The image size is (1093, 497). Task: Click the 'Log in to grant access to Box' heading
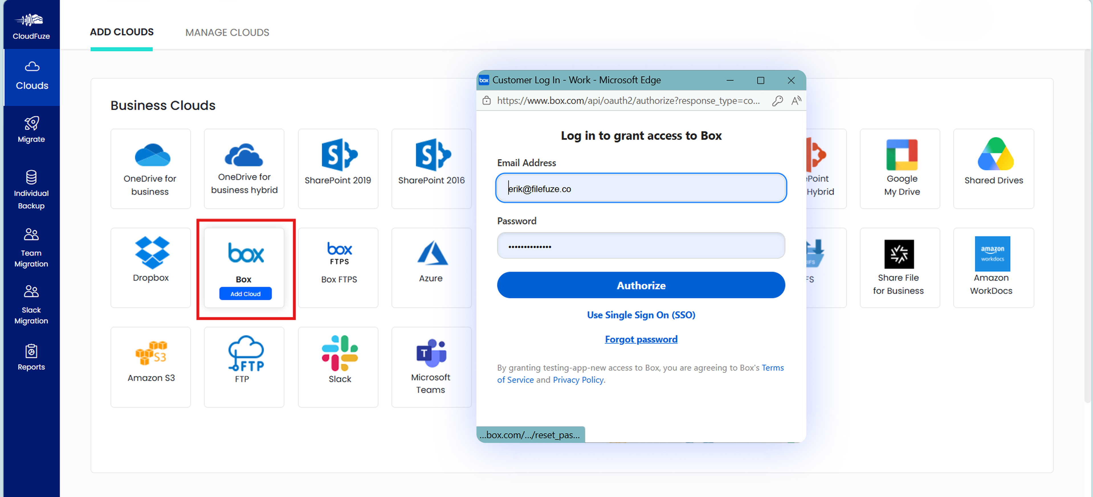click(x=641, y=135)
